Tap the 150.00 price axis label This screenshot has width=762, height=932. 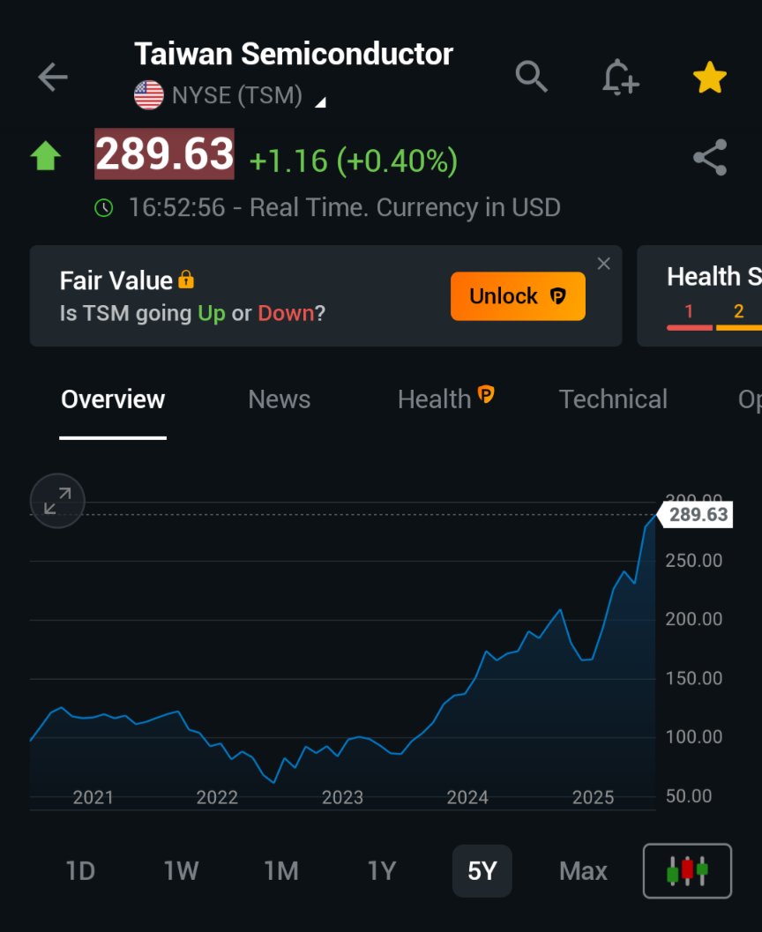[x=693, y=678]
